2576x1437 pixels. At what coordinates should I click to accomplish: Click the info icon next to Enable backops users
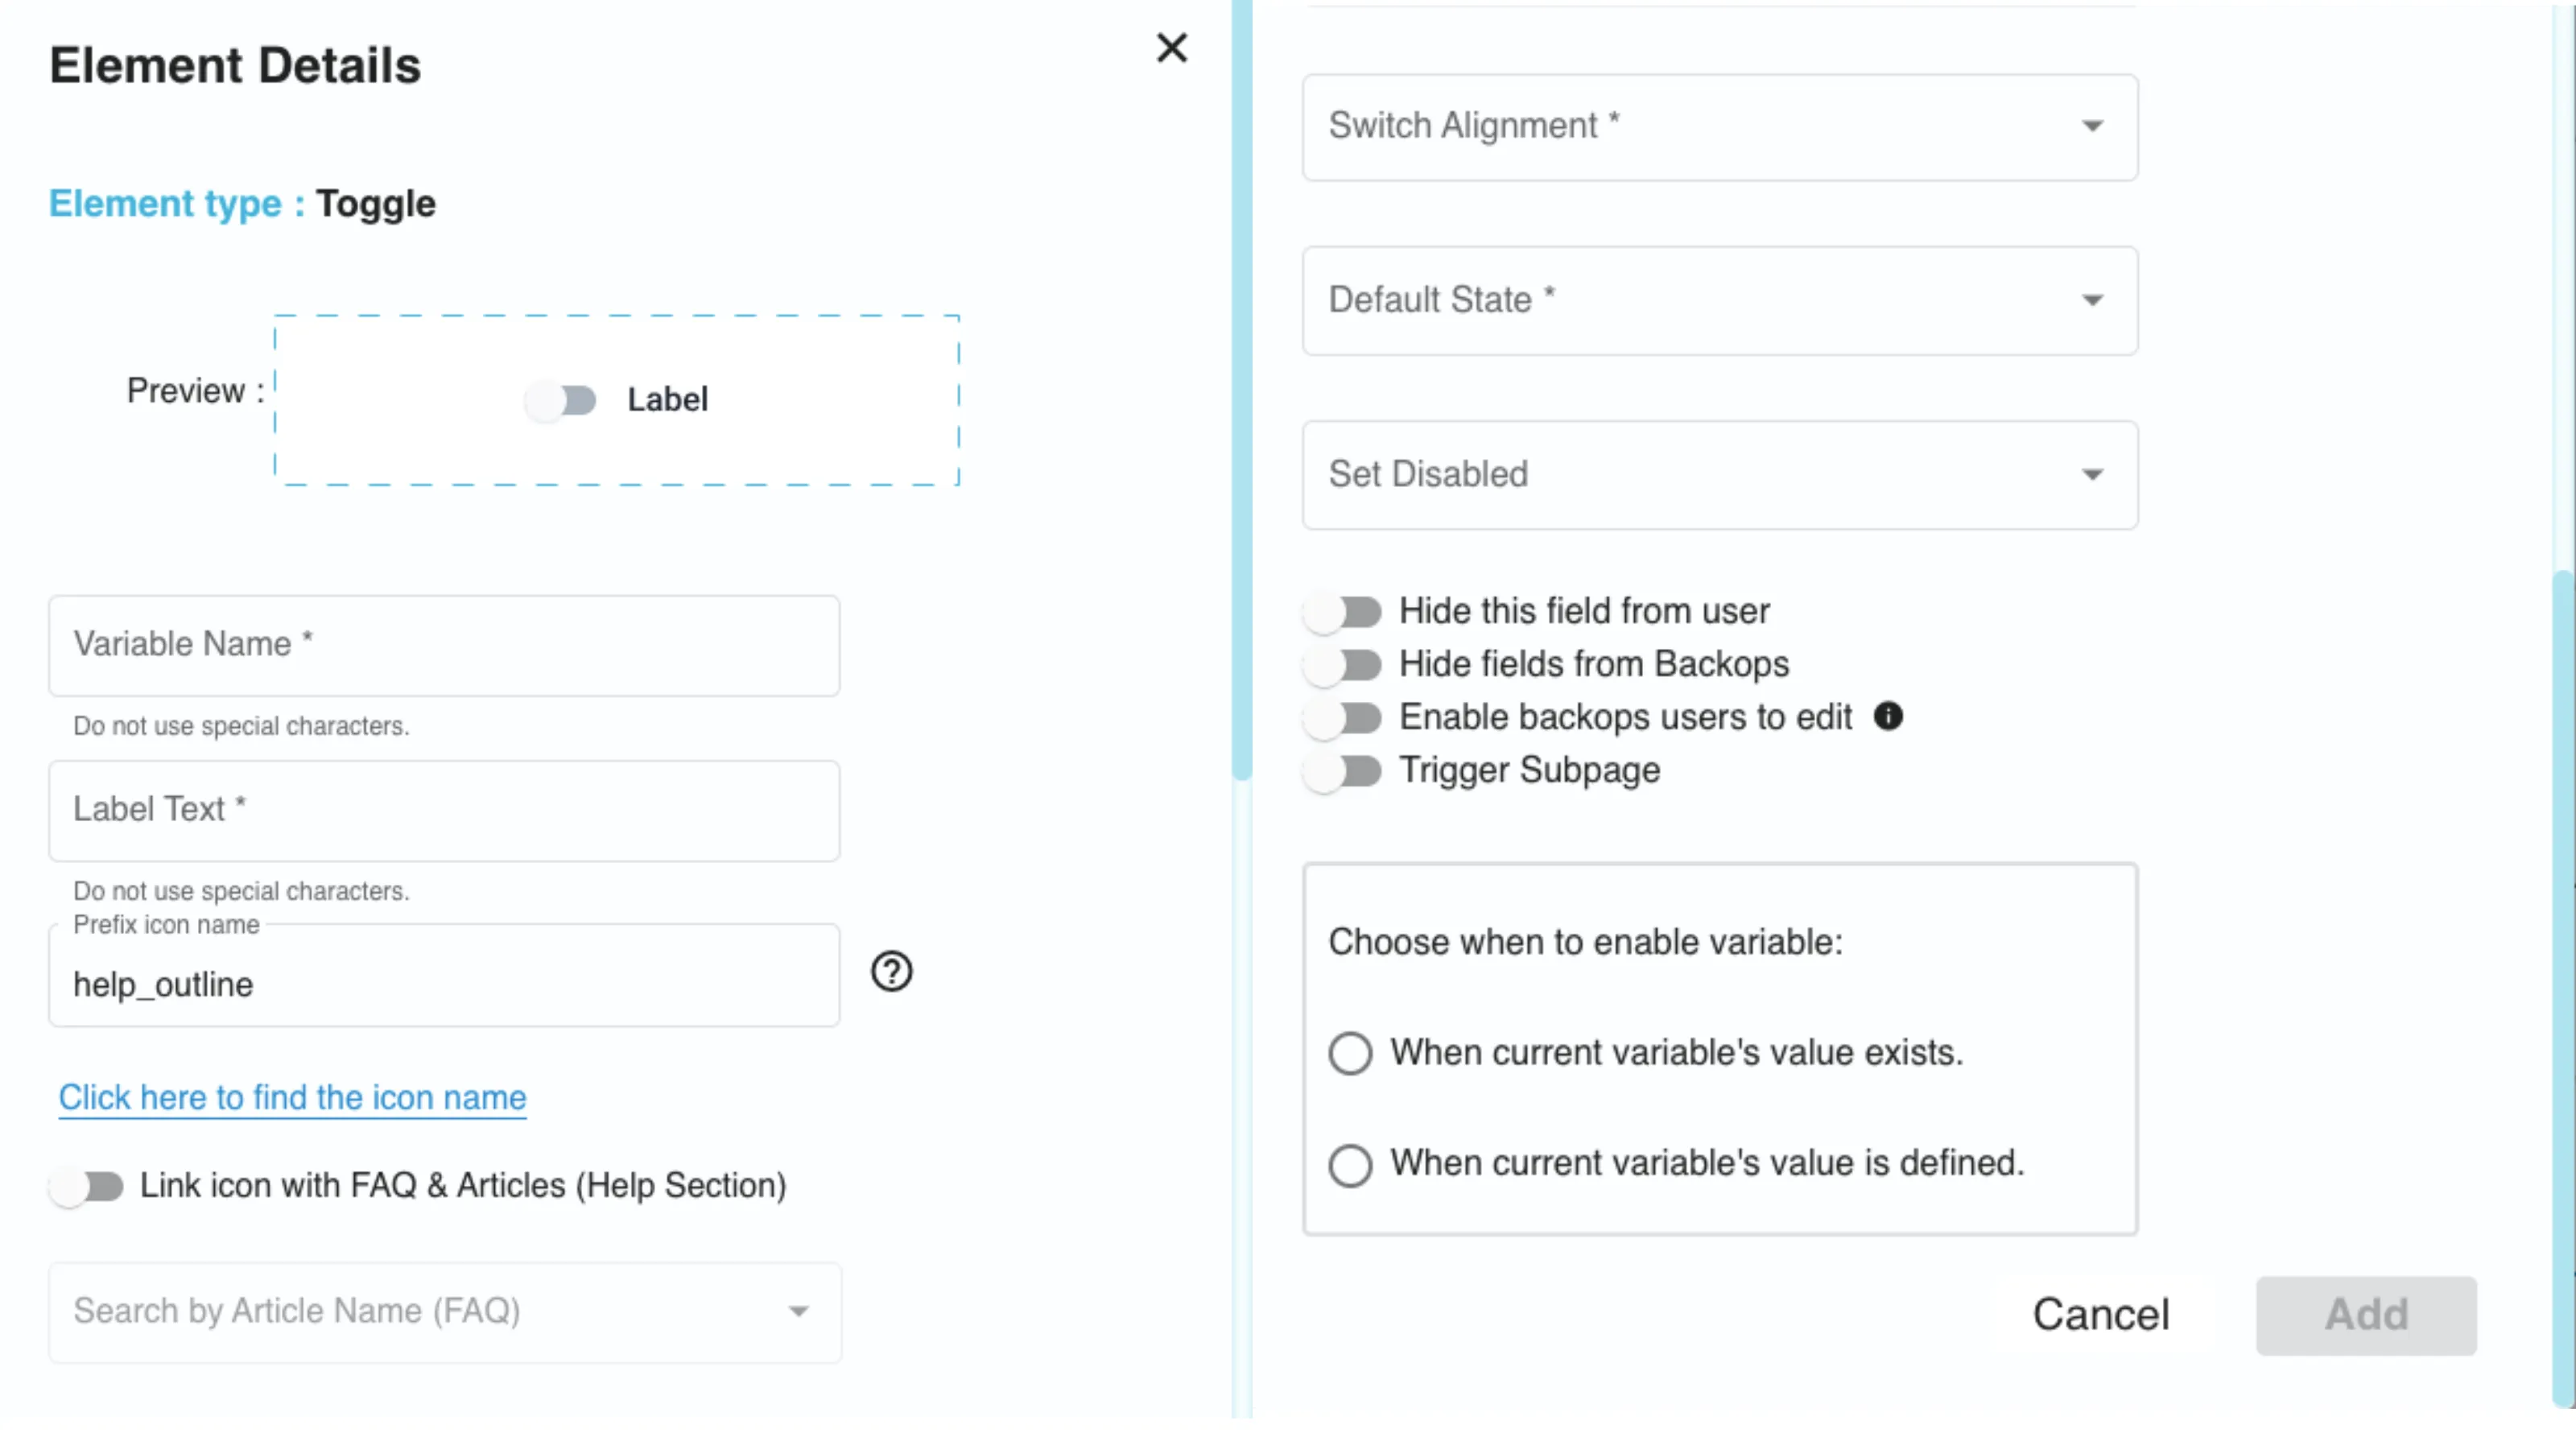[x=1887, y=716]
